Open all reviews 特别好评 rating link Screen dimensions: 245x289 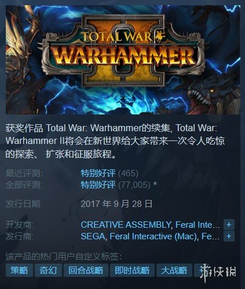tap(98, 185)
